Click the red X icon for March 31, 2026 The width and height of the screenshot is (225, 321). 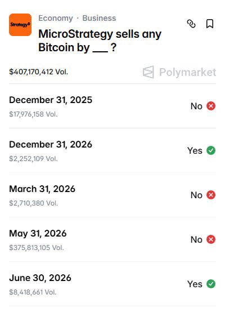click(x=211, y=195)
